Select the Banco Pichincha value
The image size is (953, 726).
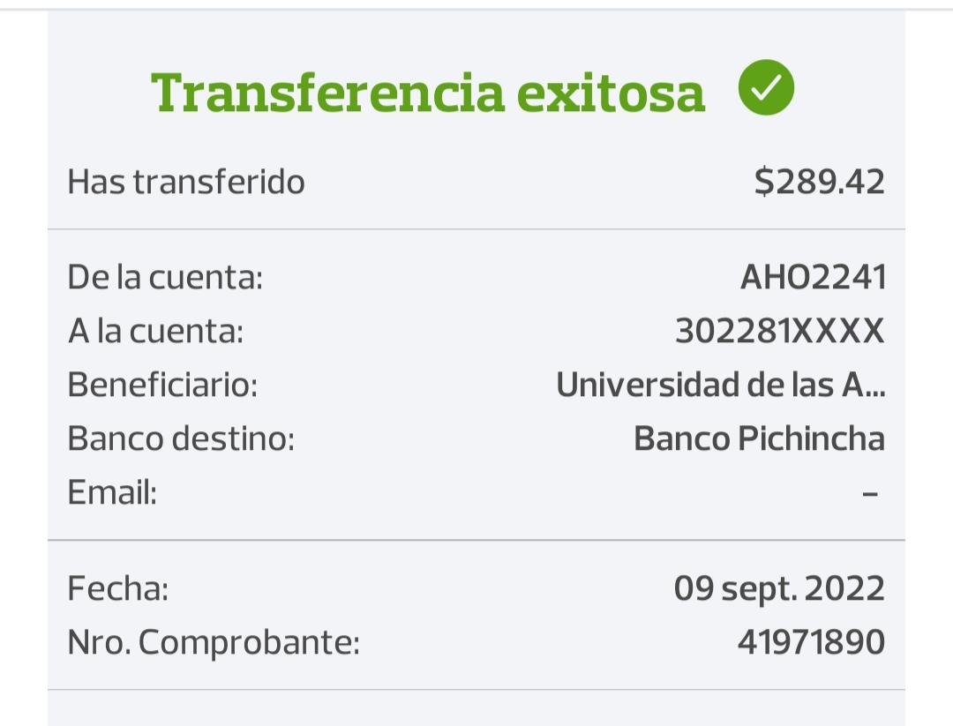point(759,438)
